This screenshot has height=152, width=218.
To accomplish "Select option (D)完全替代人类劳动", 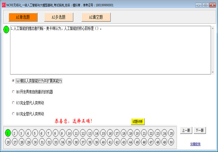I will (x=28, y=114).
